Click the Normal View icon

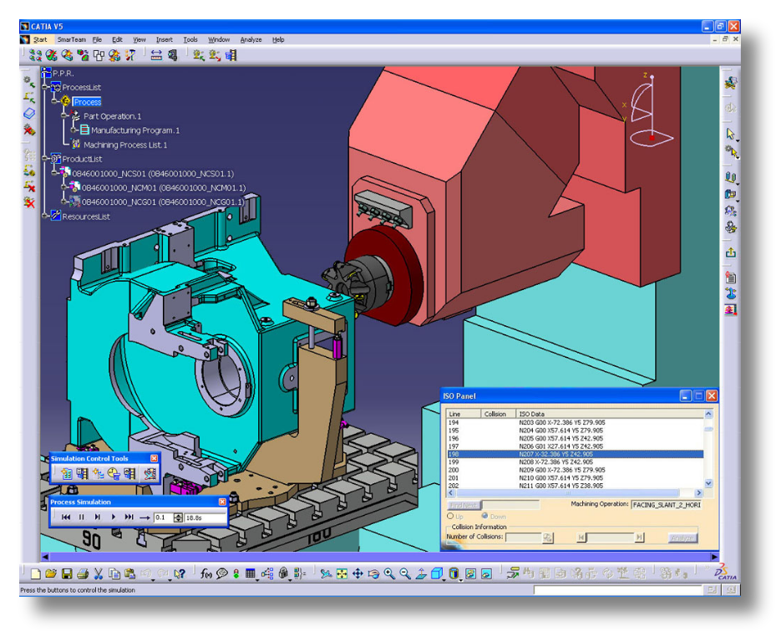pos(421,573)
